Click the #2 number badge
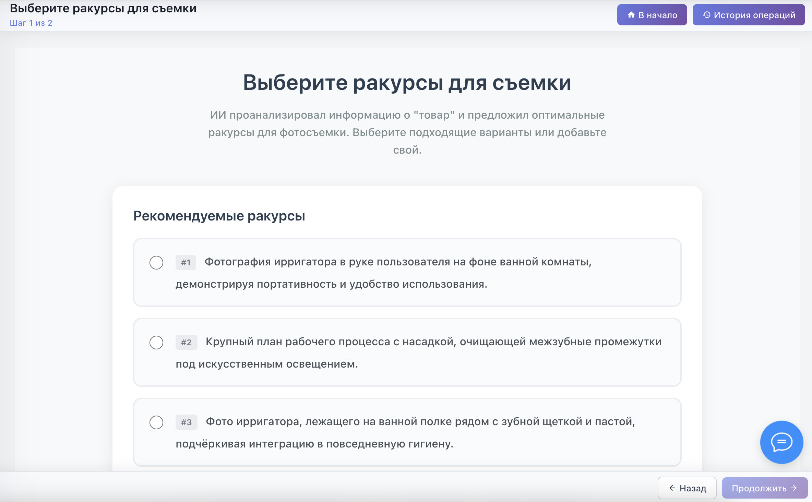The height and width of the screenshot is (502, 812). point(186,343)
